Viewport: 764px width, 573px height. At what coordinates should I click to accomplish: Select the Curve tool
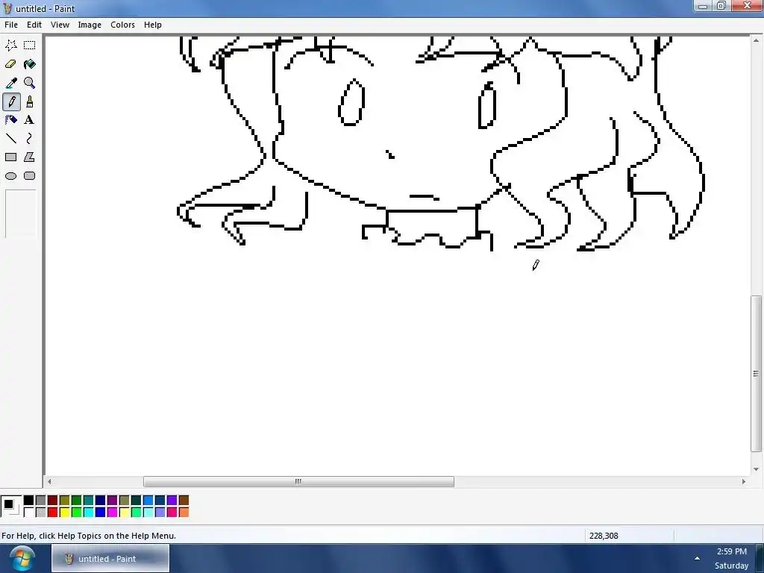pyautogui.click(x=30, y=139)
